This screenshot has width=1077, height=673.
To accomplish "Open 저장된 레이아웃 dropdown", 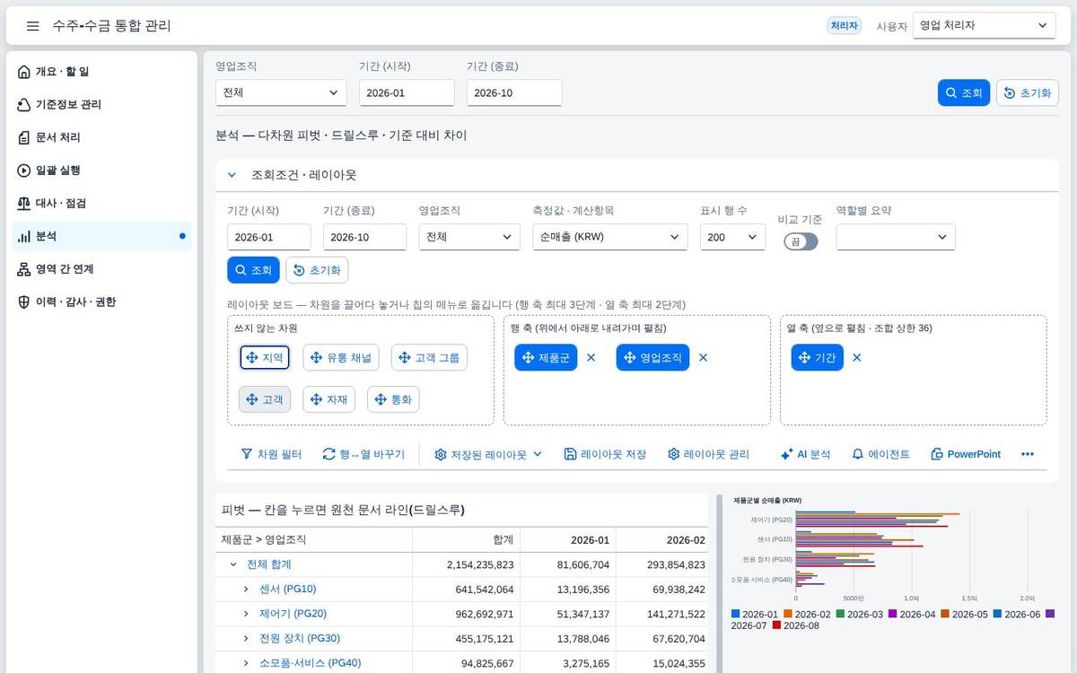I will tap(488, 454).
